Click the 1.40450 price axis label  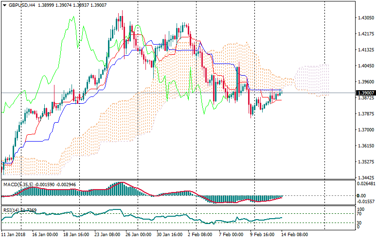365,66
